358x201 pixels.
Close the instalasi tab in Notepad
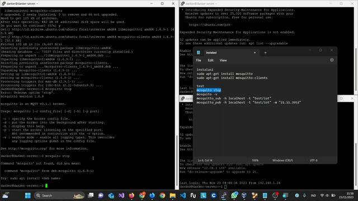coord(255,52)
